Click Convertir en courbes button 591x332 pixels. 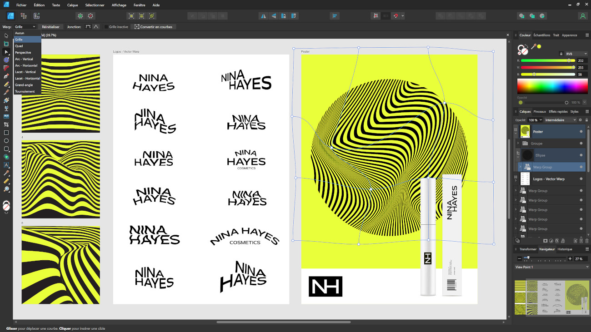click(154, 27)
